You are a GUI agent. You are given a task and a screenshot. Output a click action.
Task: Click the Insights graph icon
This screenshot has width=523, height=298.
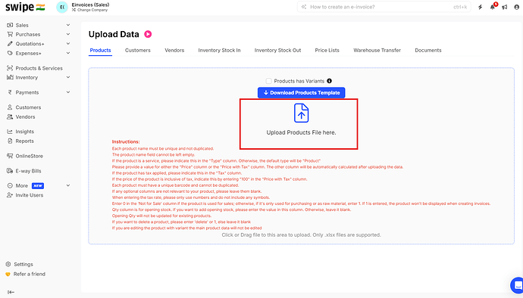pos(10,132)
